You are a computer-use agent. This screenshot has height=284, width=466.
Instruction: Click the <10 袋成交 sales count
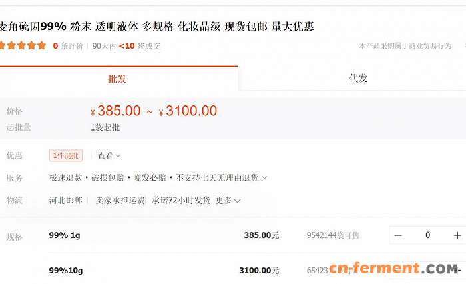pos(140,46)
